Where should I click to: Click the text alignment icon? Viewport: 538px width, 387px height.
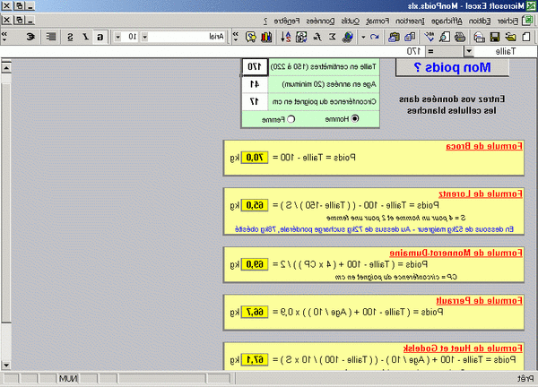pos(51,37)
